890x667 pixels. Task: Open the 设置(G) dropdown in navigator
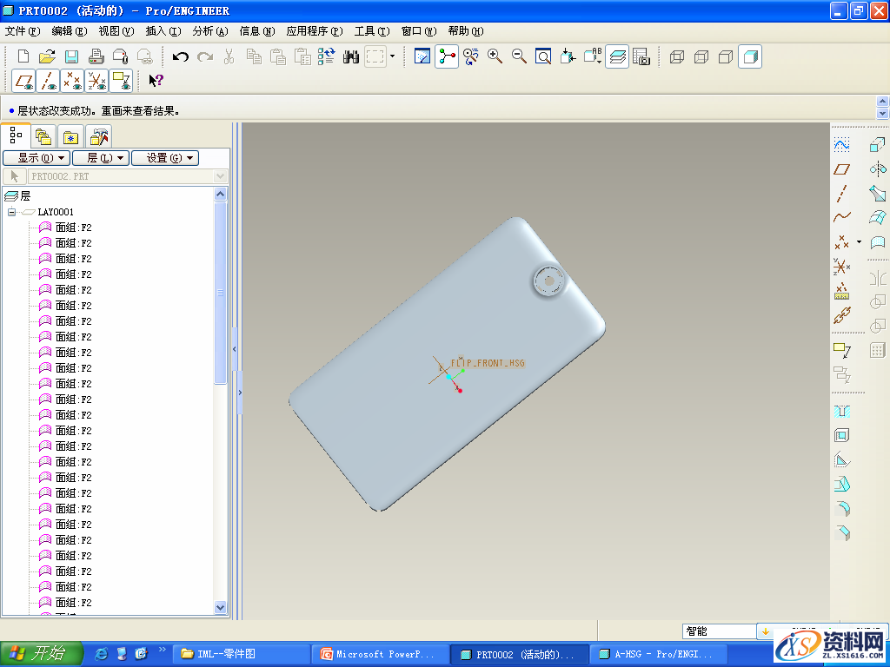pyautogui.click(x=165, y=158)
